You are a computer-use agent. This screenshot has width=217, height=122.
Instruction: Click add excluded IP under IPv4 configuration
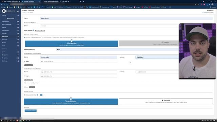tap(28, 65)
